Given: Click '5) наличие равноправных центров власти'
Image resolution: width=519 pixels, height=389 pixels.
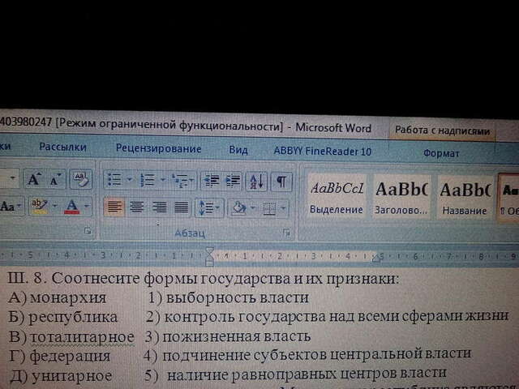Looking at the screenshot, I should point(295,374).
